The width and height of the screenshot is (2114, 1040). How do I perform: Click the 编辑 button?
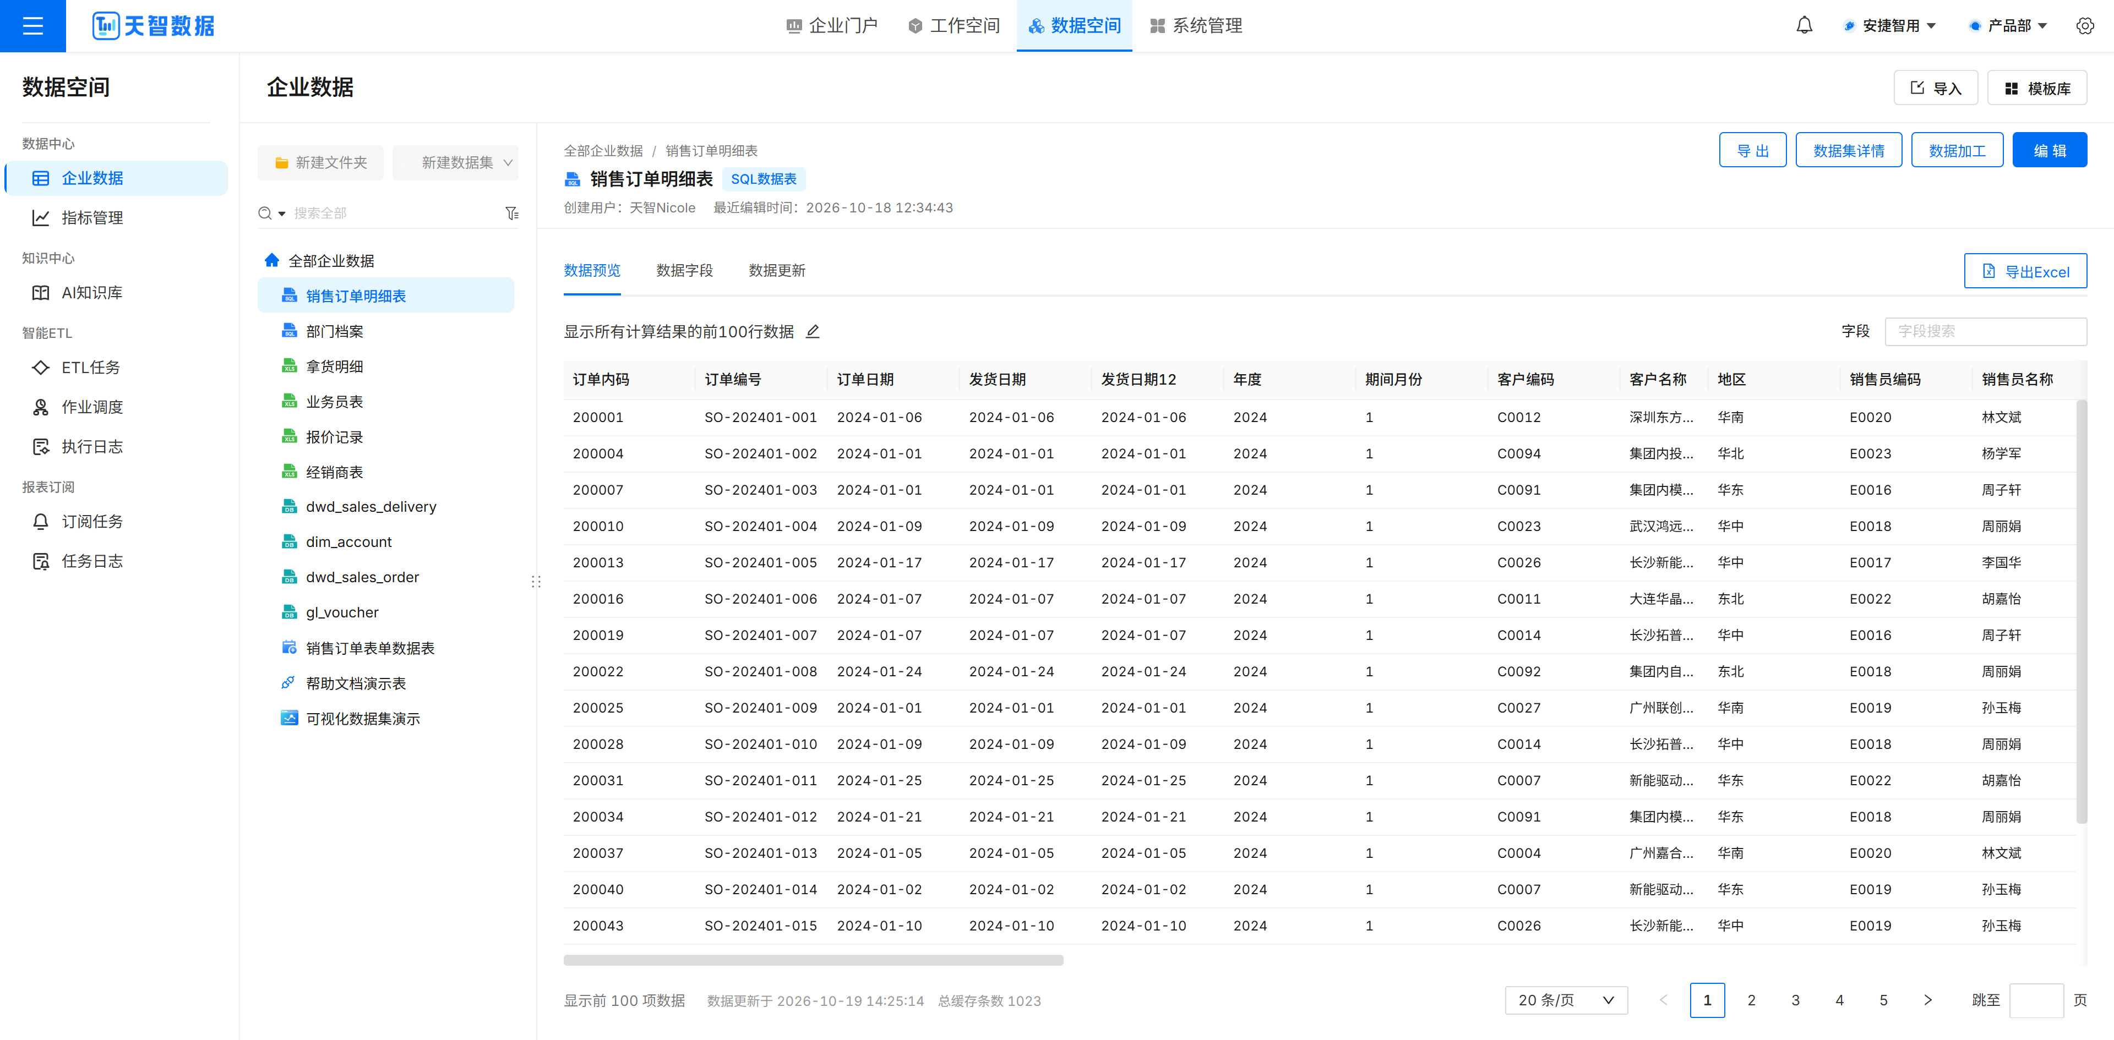pos(2049,150)
